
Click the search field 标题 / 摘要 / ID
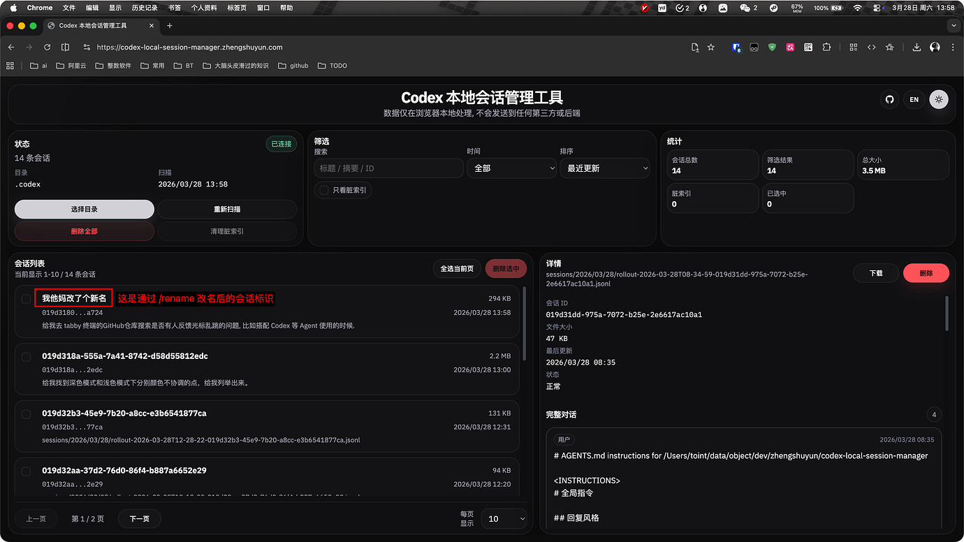[x=388, y=168]
